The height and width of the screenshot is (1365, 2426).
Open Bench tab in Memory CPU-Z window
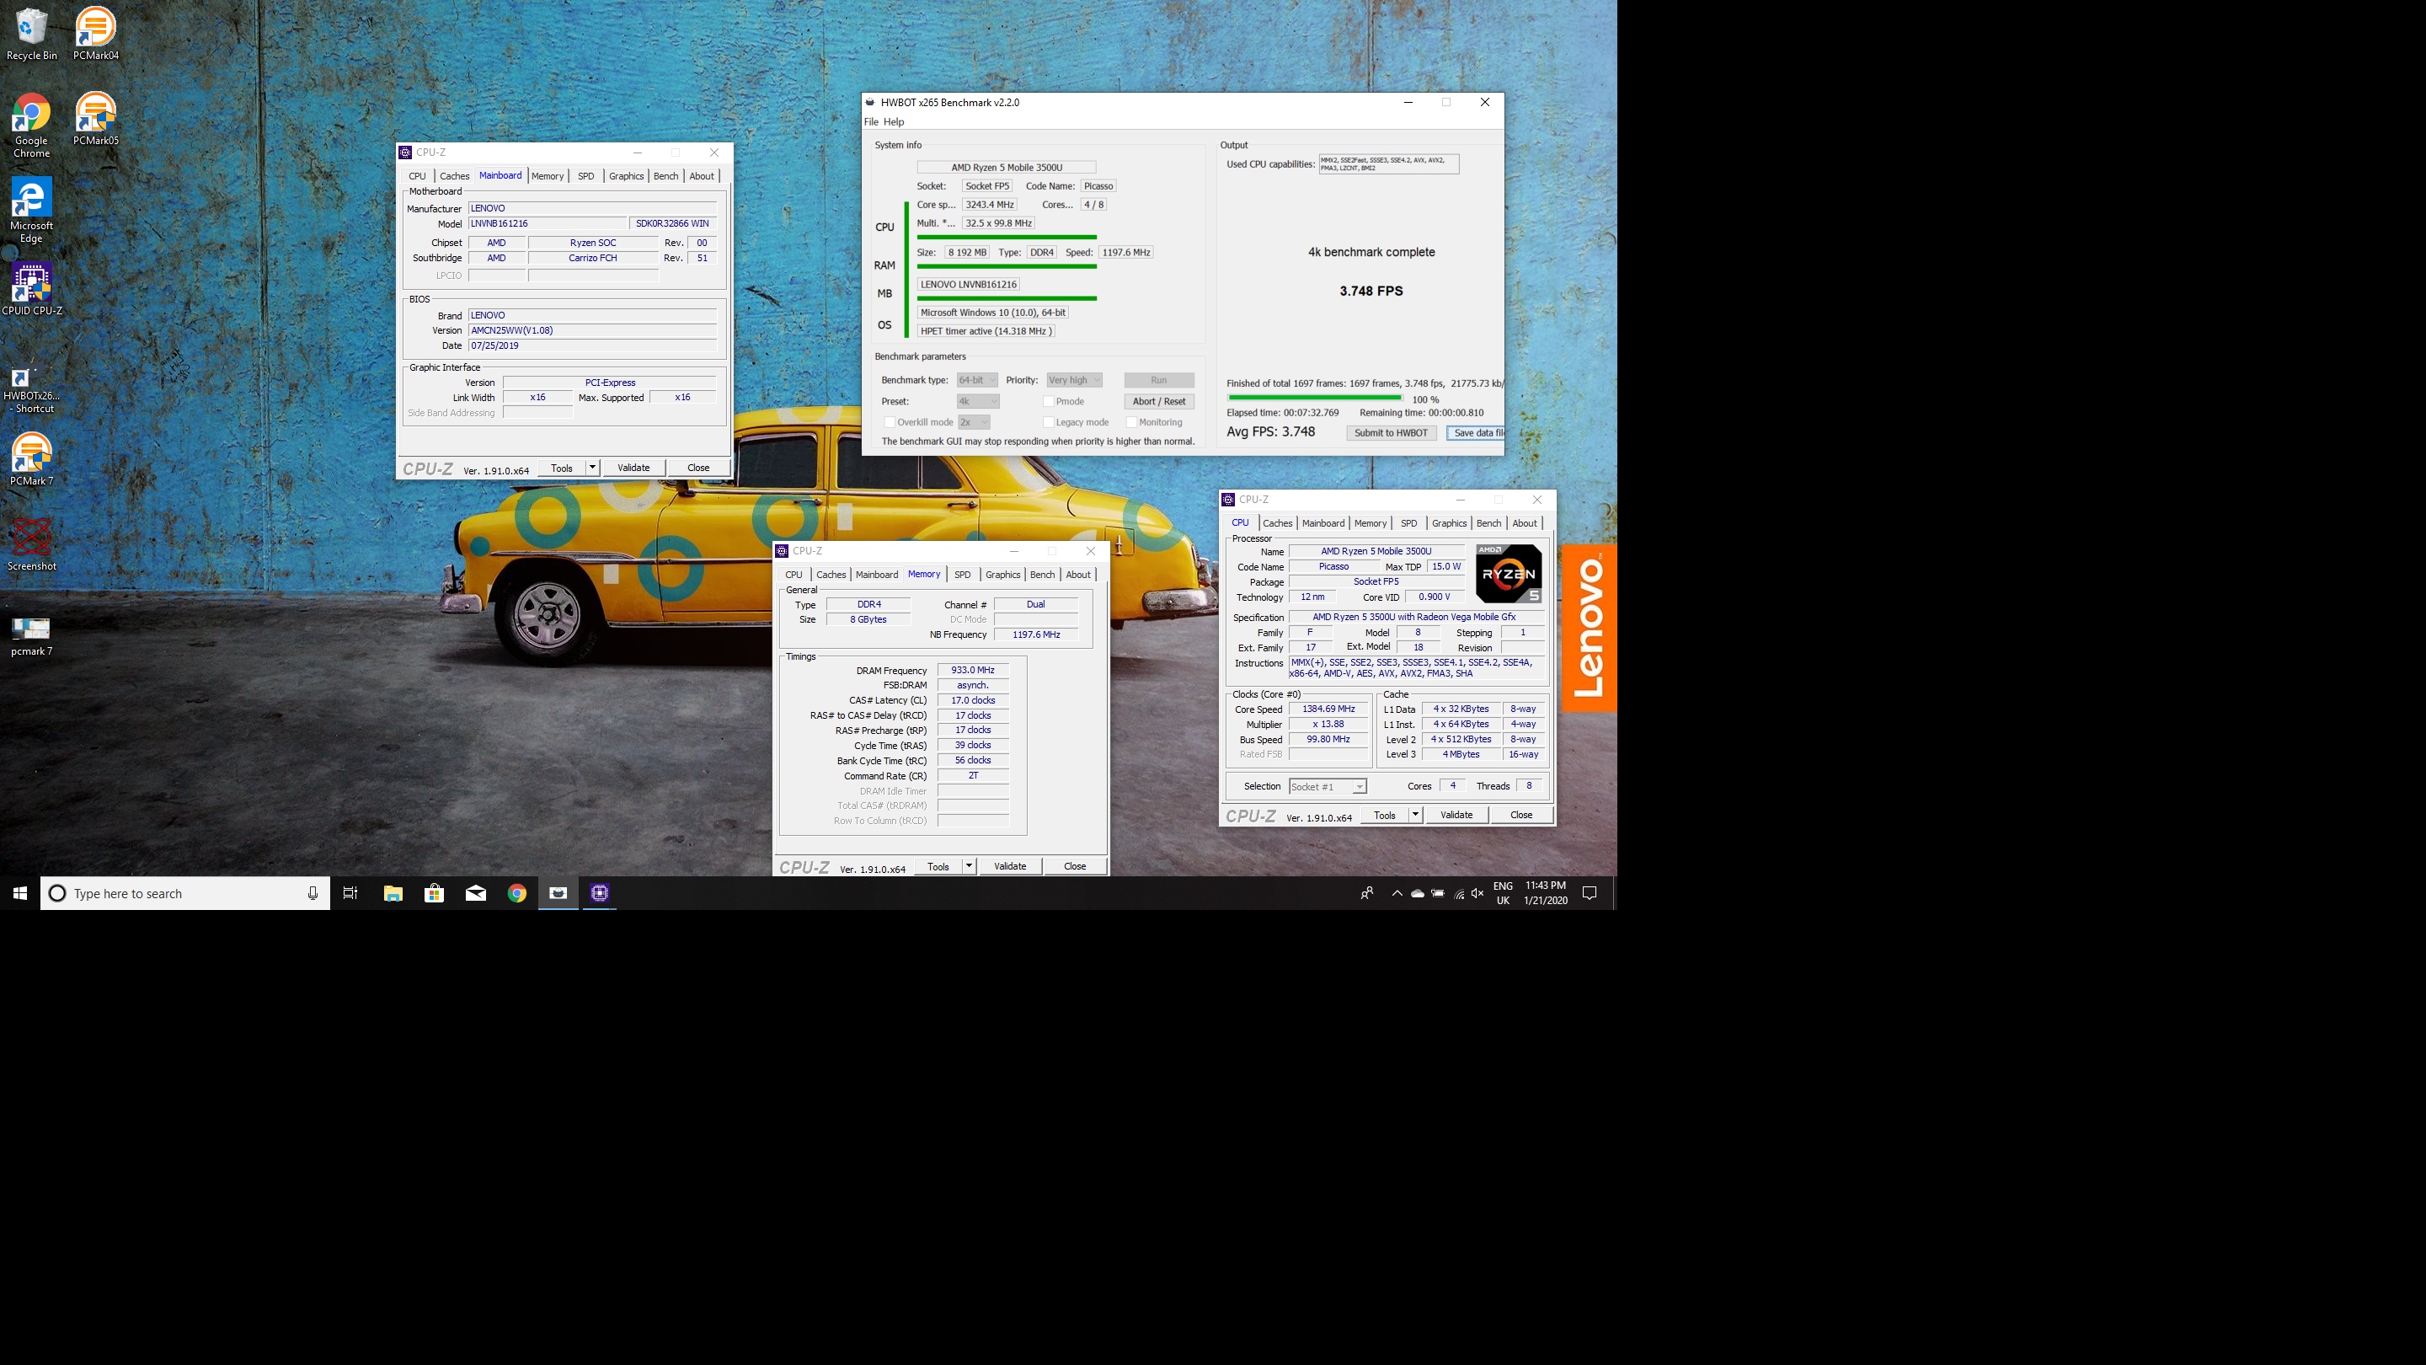[x=1043, y=575]
